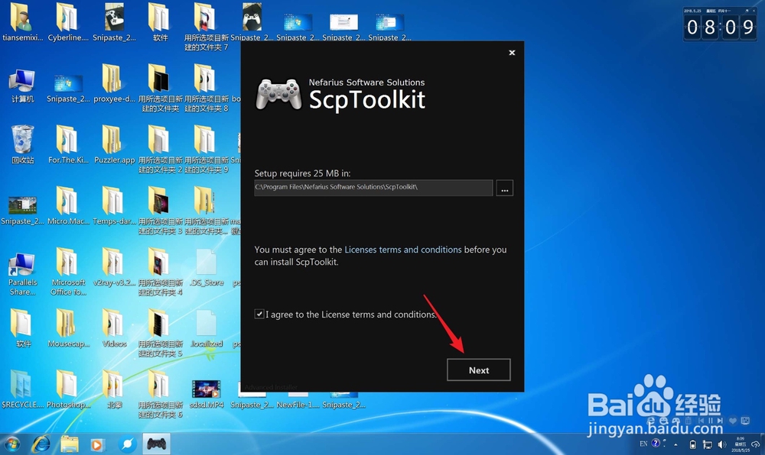765x455 pixels.
Task: Open Windows Explorer from the taskbar
Action: [x=69, y=444]
